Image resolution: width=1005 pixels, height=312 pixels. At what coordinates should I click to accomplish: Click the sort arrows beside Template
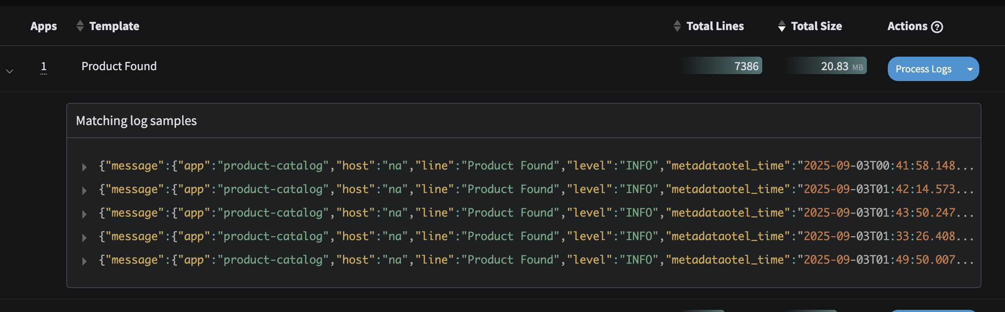(80, 26)
